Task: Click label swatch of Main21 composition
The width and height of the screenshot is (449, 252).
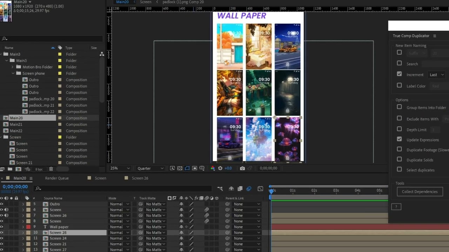Action: tap(60, 124)
